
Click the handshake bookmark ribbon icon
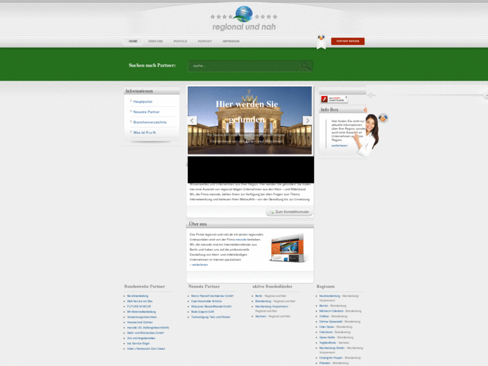pyautogui.click(x=321, y=42)
